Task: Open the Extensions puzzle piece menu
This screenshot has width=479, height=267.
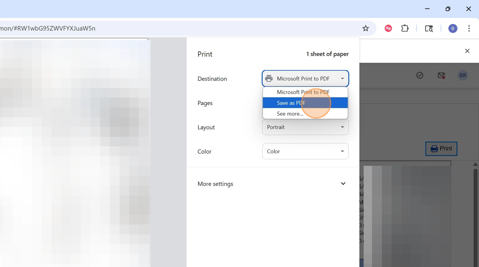Action: [x=405, y=28]
